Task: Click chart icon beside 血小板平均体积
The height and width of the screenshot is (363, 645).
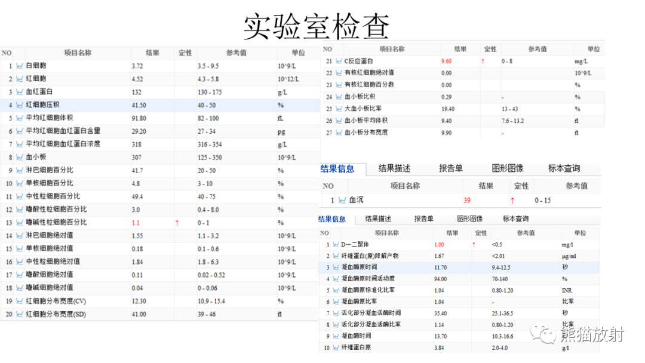Action: [x=339, y=121]
